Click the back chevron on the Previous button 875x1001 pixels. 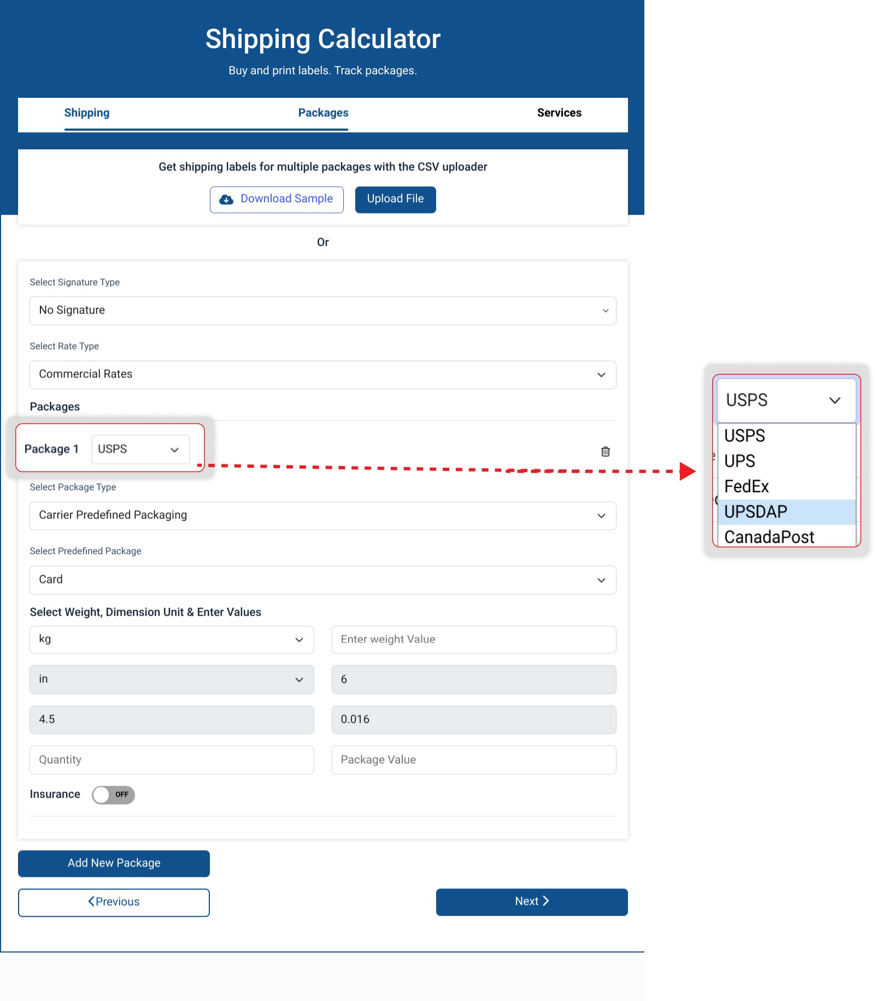click(x=92, y=902)
